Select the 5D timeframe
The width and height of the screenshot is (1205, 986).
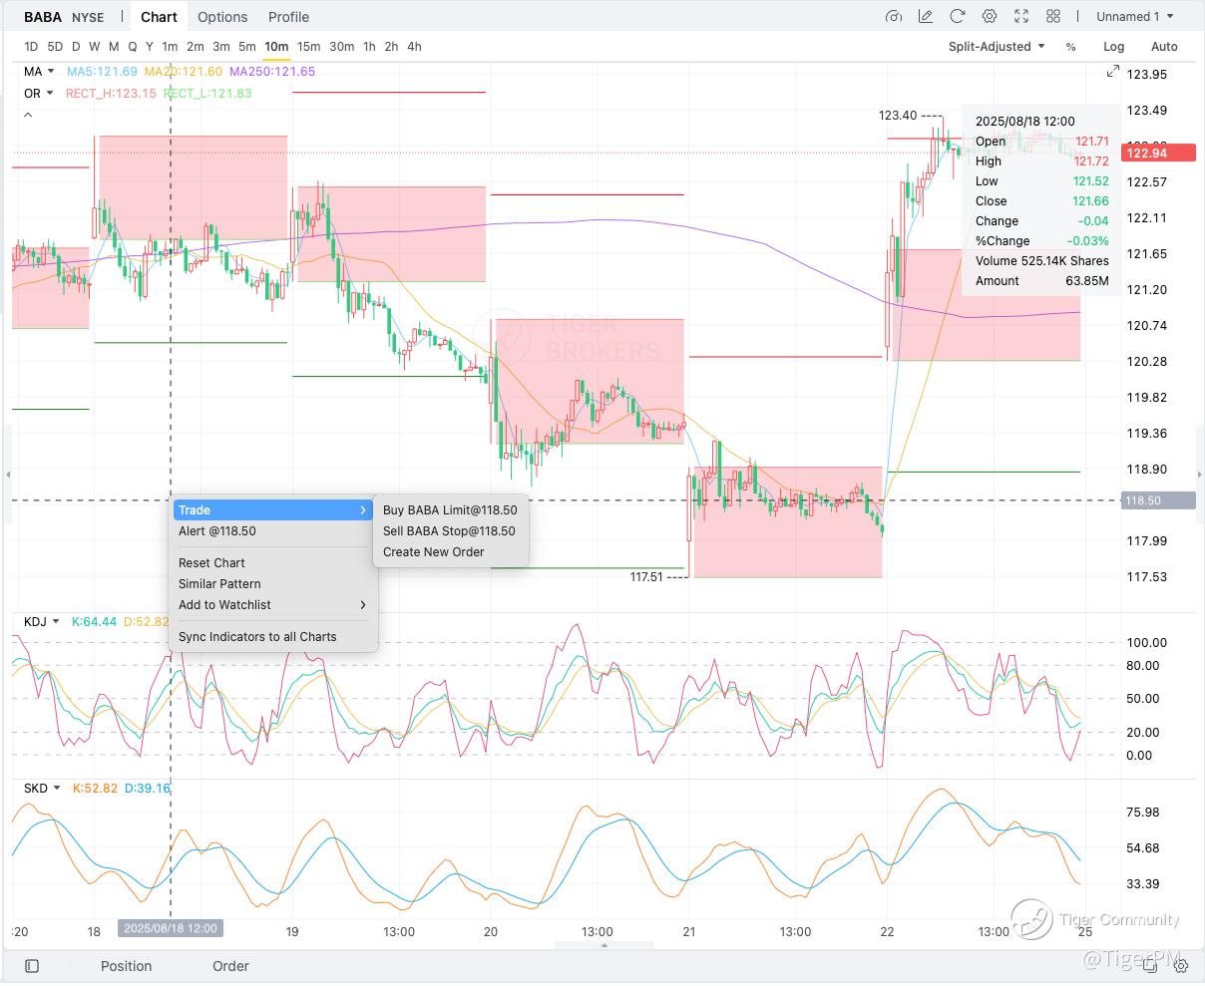55,46
